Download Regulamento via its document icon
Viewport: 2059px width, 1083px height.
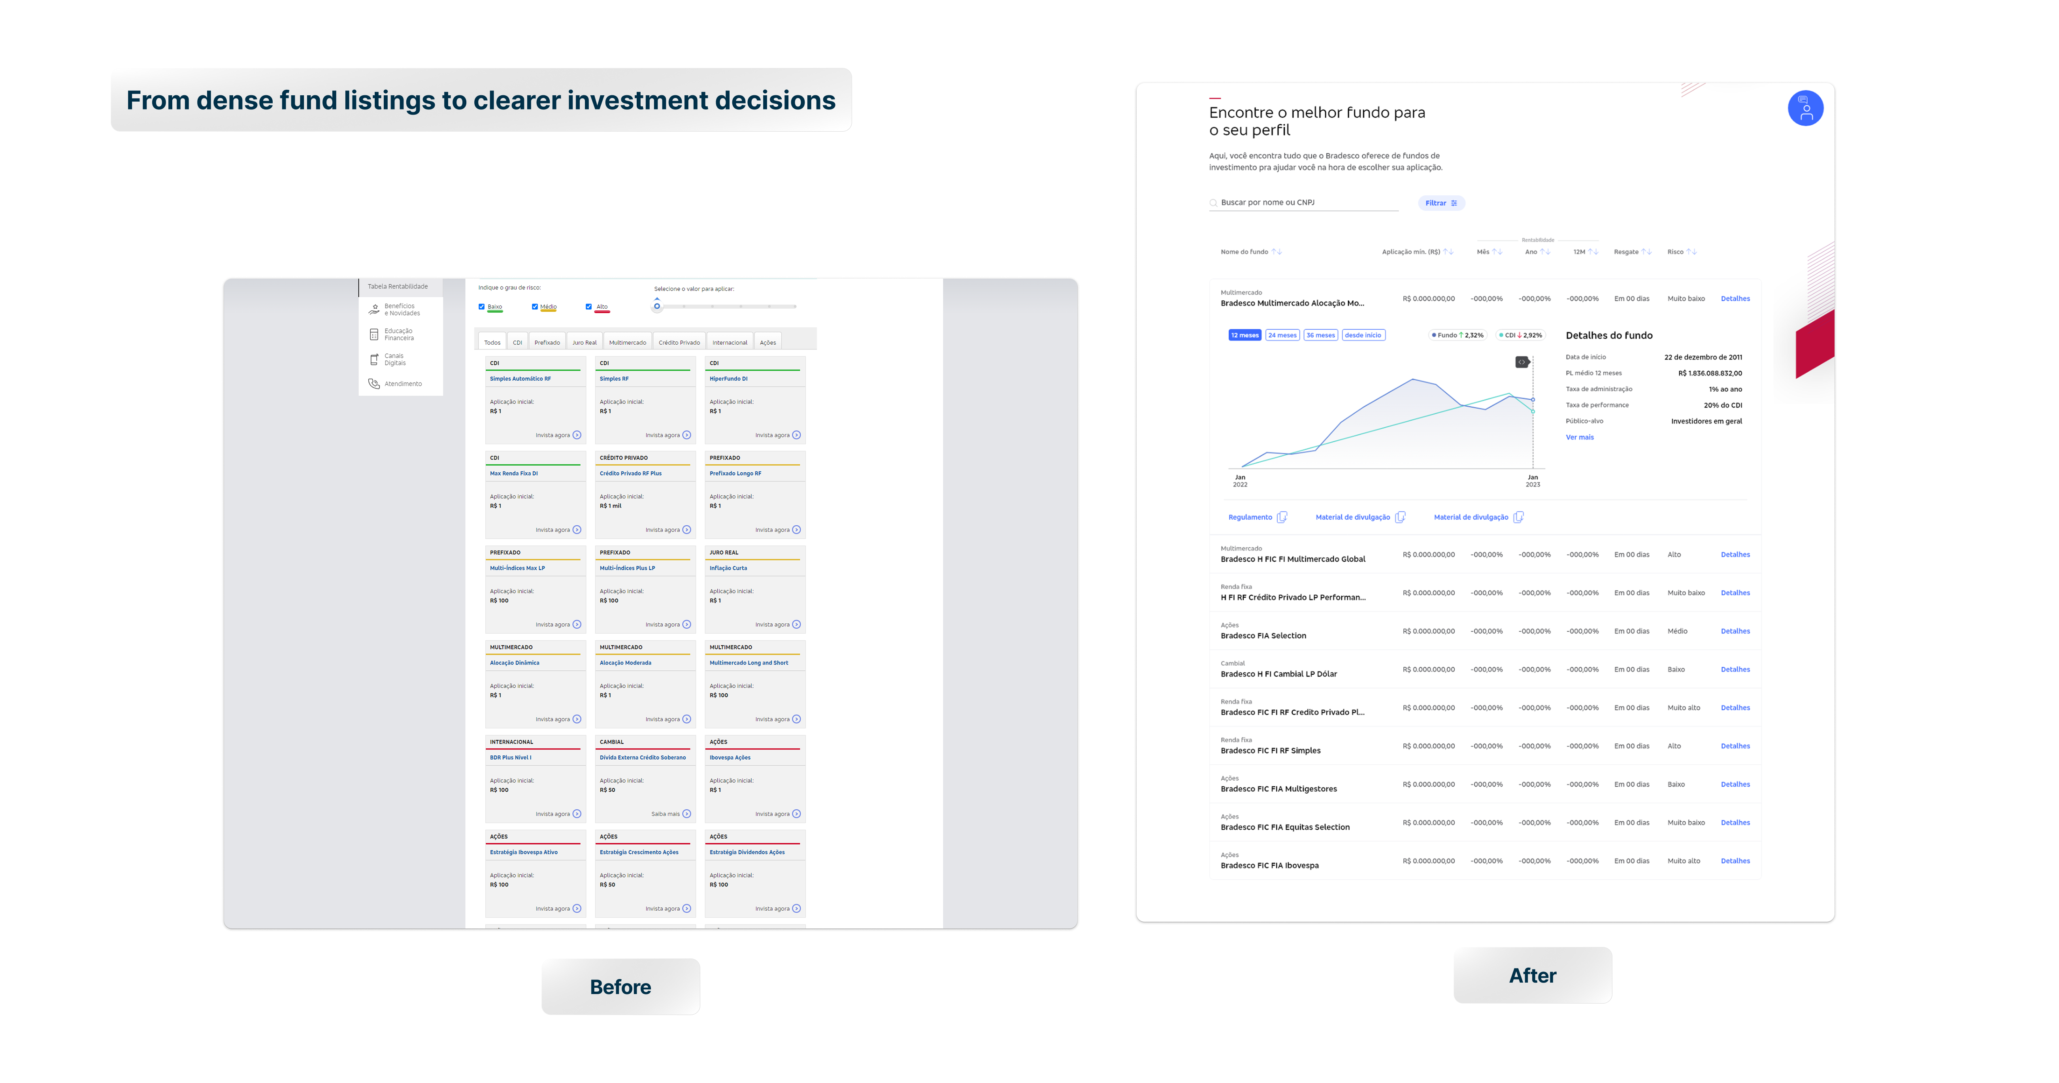1282,517
